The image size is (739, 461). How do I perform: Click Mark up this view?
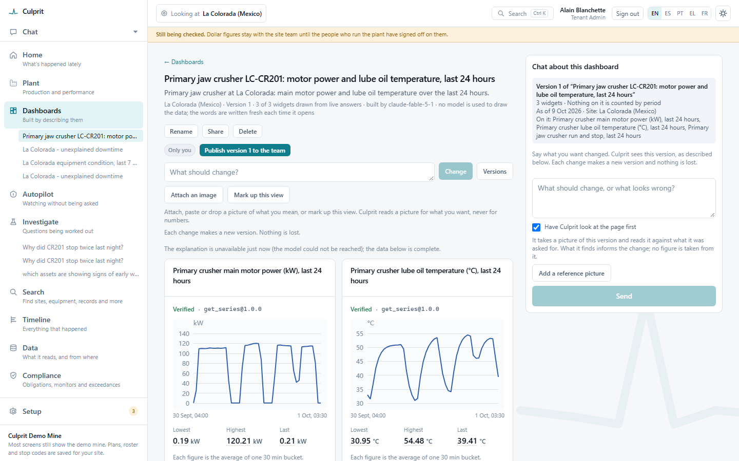(259, 195)
